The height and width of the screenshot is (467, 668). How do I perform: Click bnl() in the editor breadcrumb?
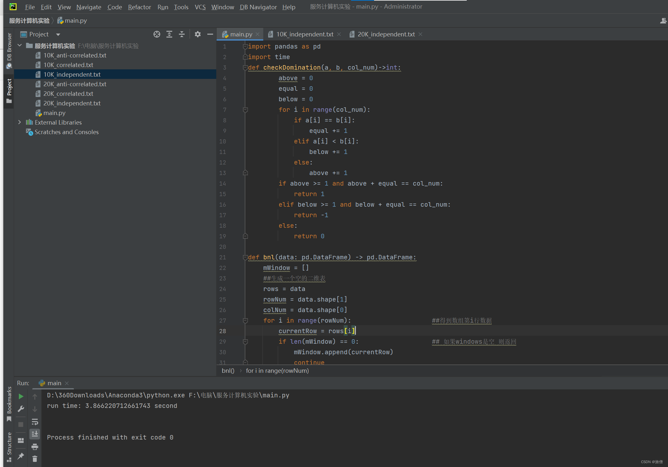228,371
